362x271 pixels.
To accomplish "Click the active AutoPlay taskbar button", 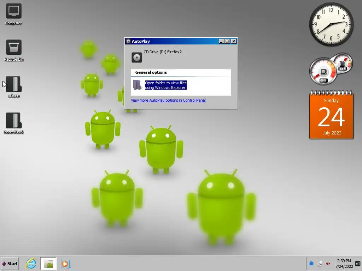I will [x=48, y=264].
